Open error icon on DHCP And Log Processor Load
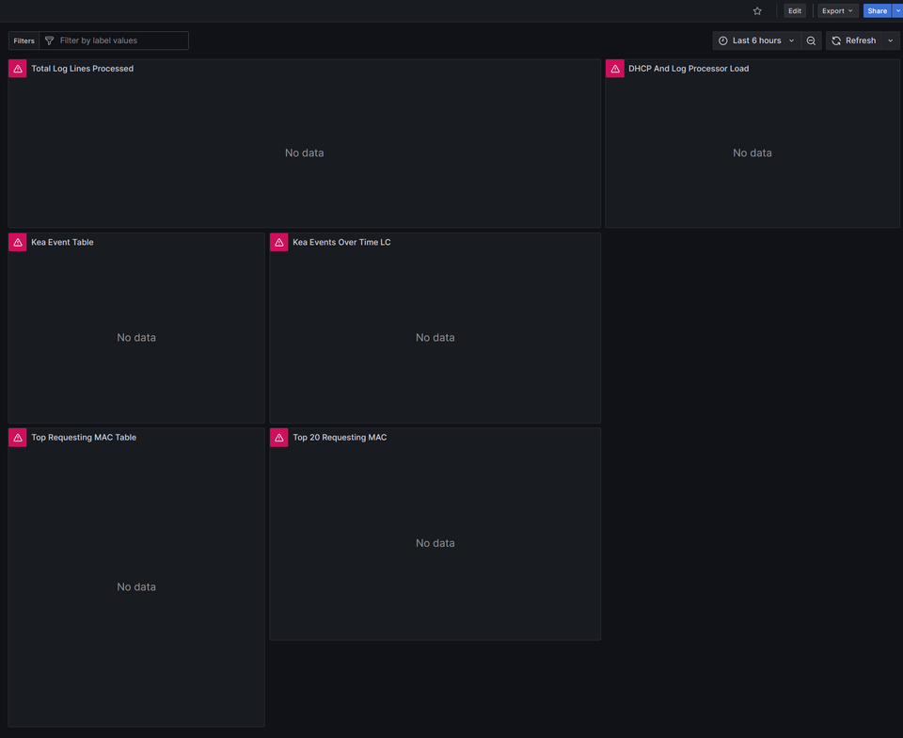The height and width of the screenshot is (738, 903). click(615, 69)
